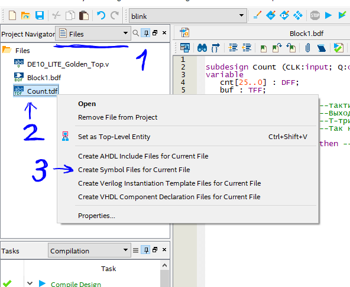Viewport: 350px width, 287px height.
Task: Float the Project Navigator panel
Action: [x=155, y=33]
